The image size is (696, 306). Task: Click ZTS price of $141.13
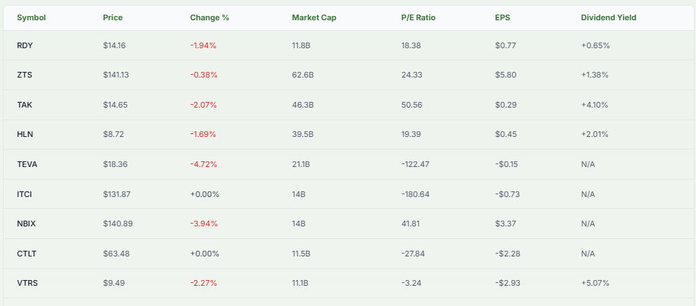click(117, 75)
